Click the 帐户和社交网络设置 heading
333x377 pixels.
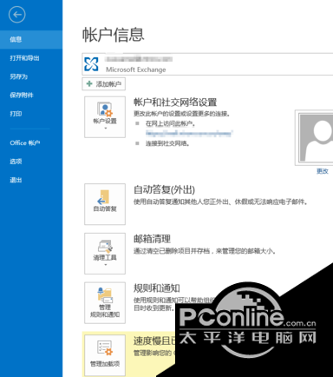[175, 103]
